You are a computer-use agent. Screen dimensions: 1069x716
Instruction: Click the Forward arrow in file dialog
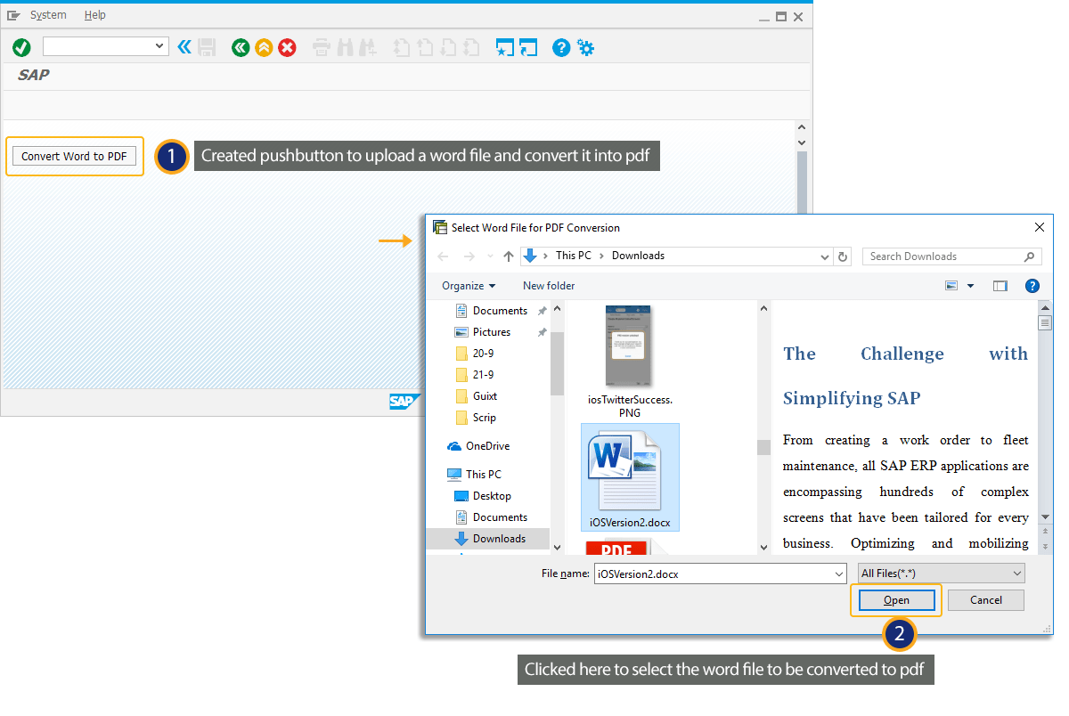468,256
